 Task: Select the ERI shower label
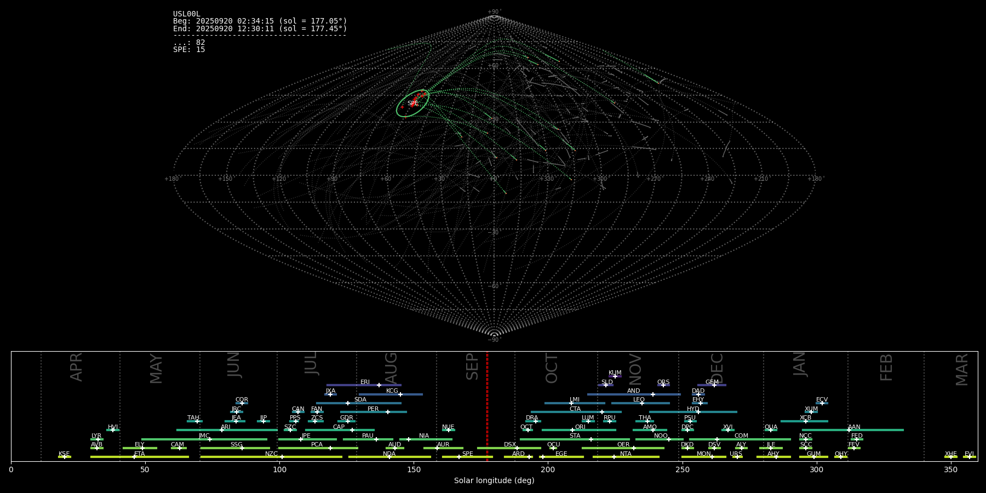tap(365, 382)
